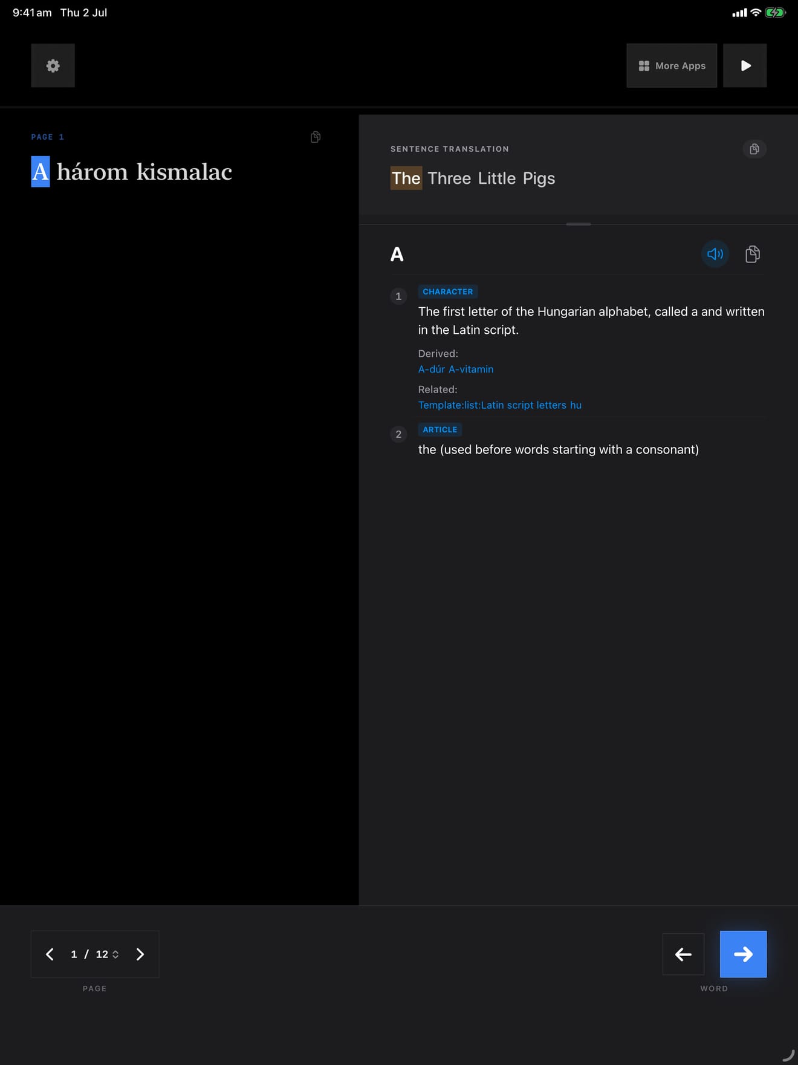798x1065 pixels.
Task: Tap the word Little in the translation
Action: click(x=497, y=178)
